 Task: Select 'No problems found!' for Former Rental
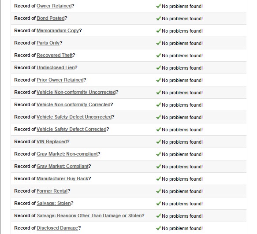point(182,191)
